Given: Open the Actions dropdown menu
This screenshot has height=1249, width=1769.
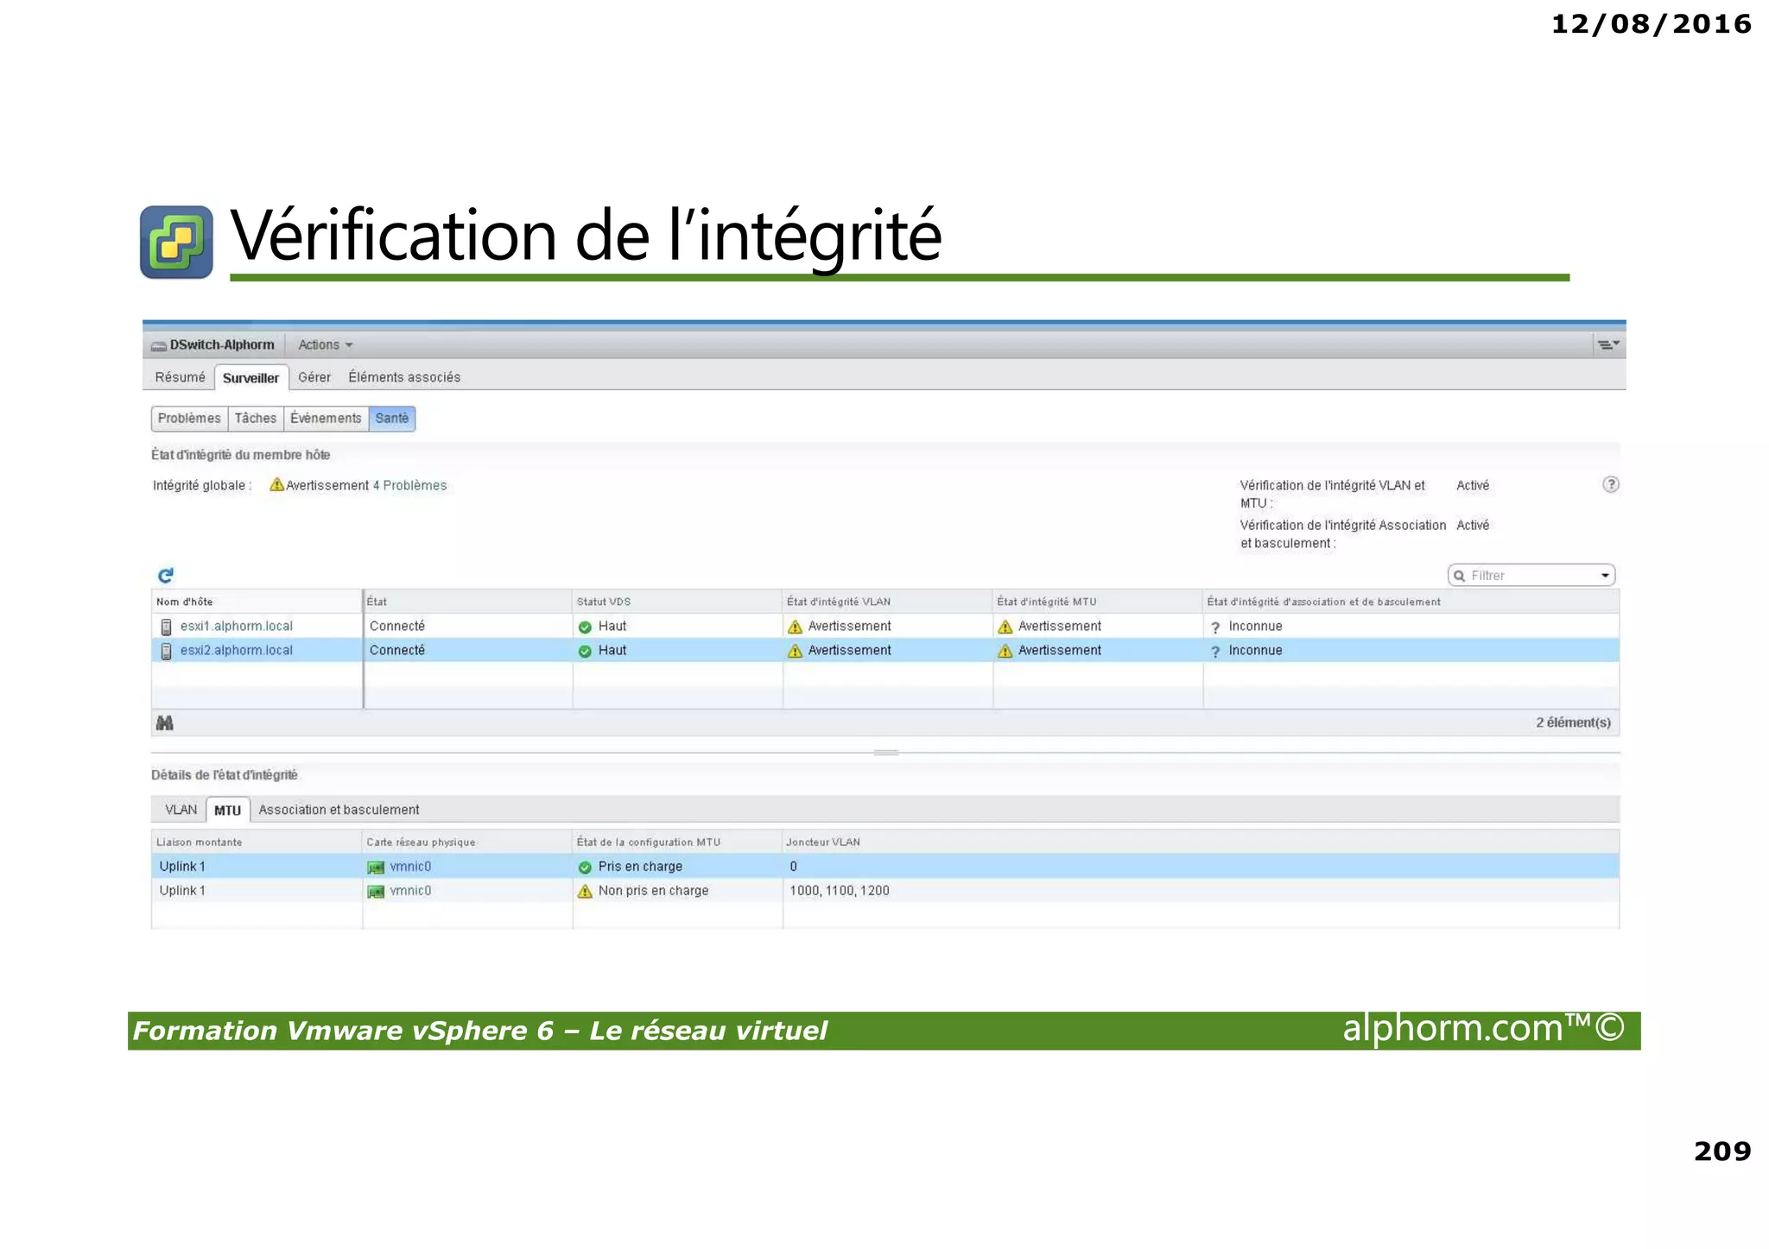Looking at the screenshot, I should point(325,344).
